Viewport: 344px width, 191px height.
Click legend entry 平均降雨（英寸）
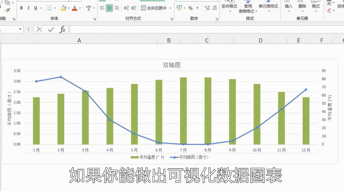(189, 157)
